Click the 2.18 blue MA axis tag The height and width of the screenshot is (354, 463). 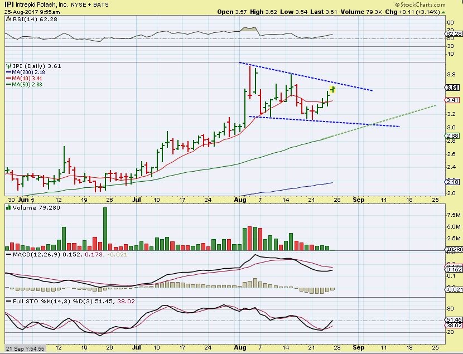(x=452, y=182)
